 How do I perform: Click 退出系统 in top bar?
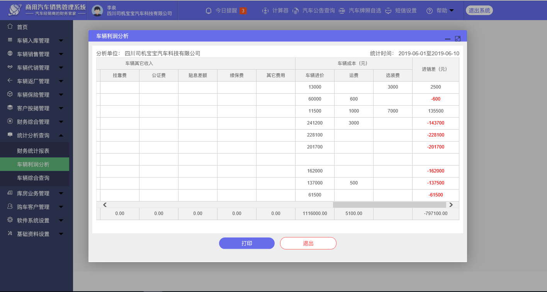tap(479, 10)
